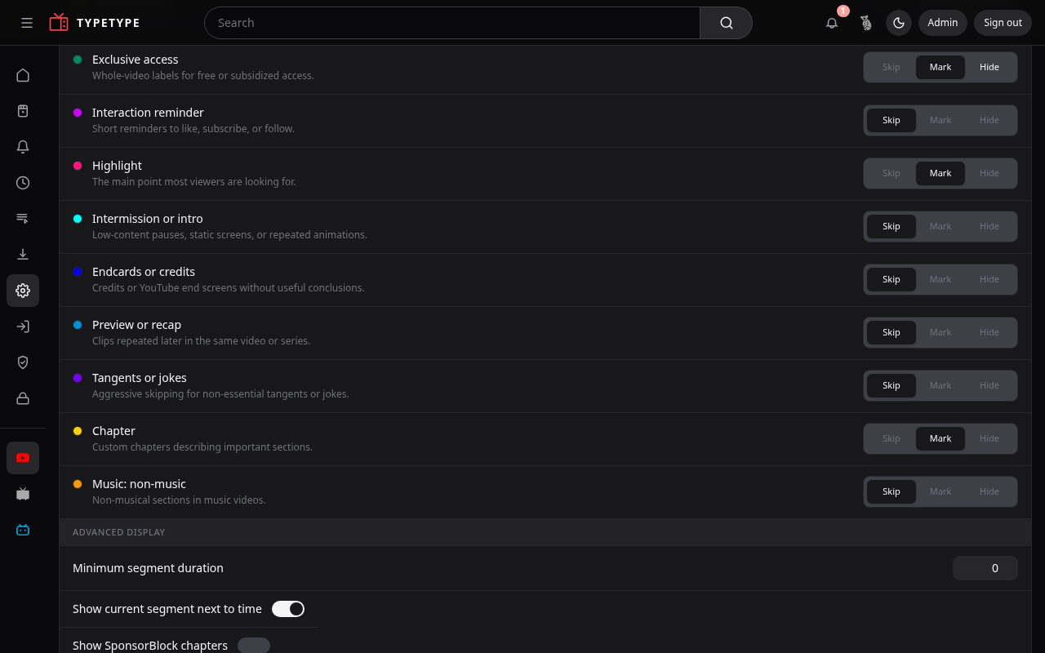The width and height of the screenshot is (1045, 653).
Task: Choose Hide for Highlight
Action: 989,173
